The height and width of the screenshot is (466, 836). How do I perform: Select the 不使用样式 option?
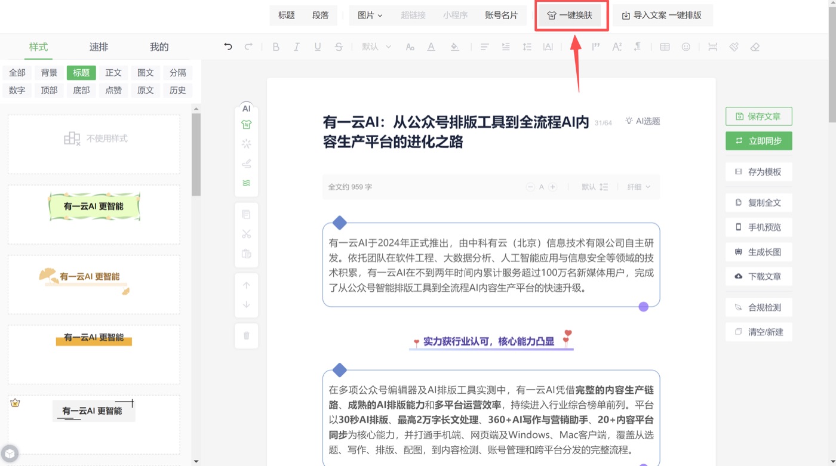[x=94, y=144]
